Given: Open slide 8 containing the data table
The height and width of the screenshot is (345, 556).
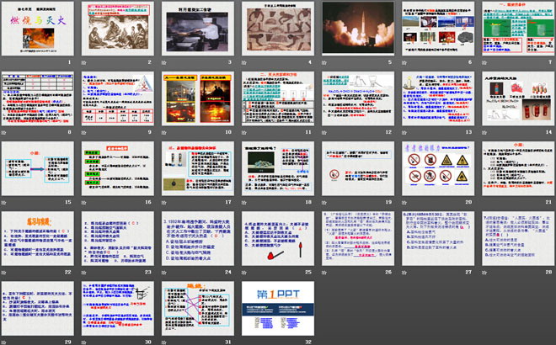Looking at the screenshot, I should 39,98.
